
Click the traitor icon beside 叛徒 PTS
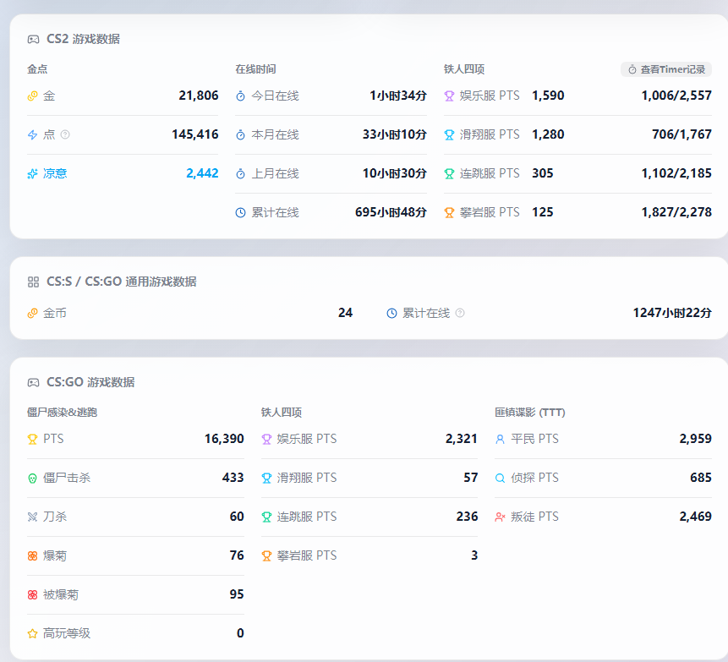pos(500,517)
